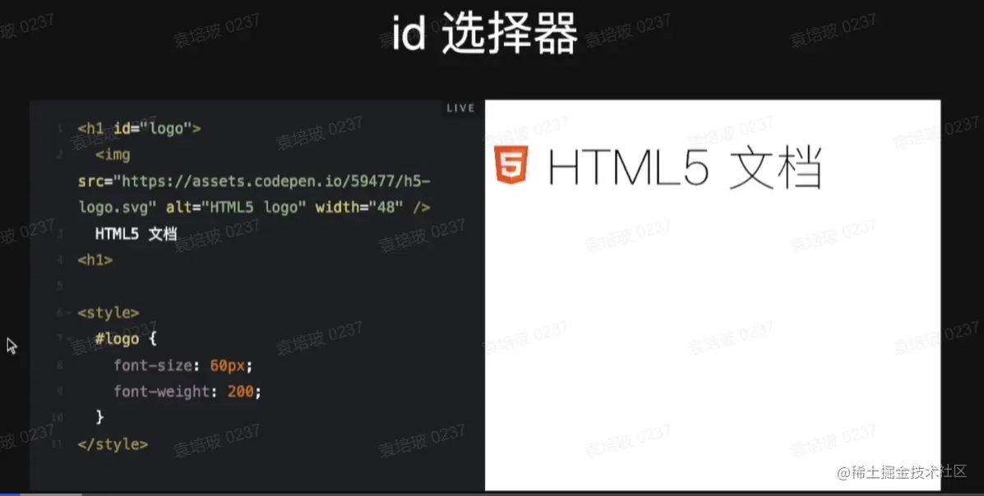The image size is (984, 496).
Task: Click "HTML5 文档" text inside the code editor
Action: 136,234
